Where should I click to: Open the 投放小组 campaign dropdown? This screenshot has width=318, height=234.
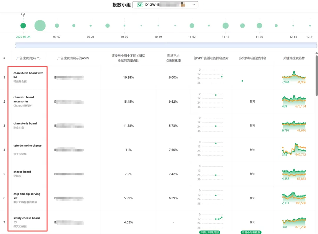point(165,5)
